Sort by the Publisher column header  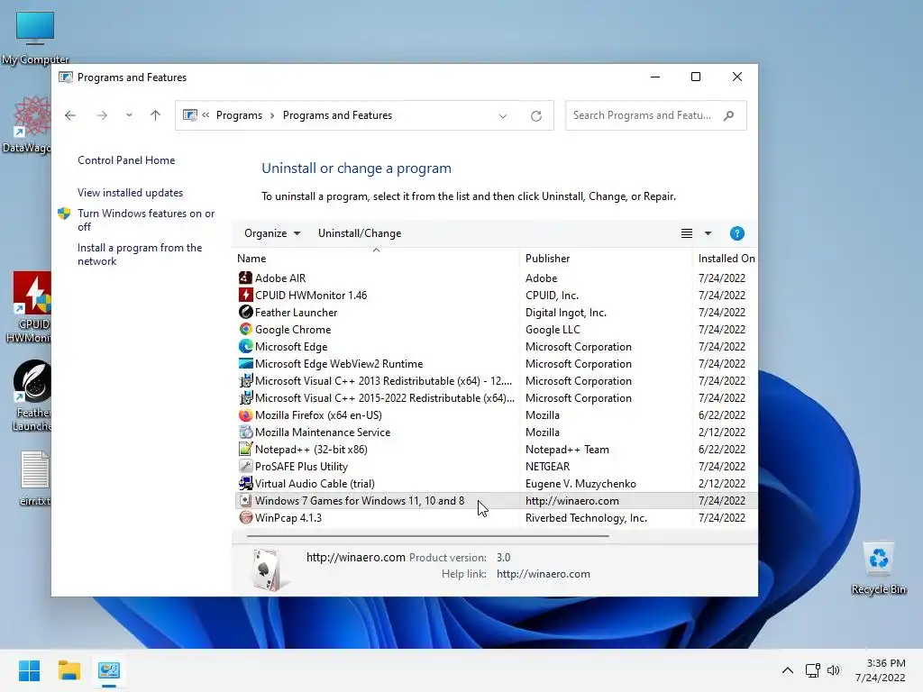(606, 259)
